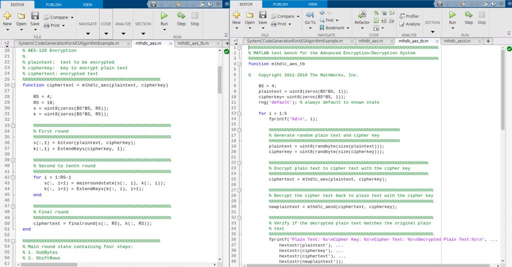Switch to the PUBLISH tab in the left window
Image resolution: width=512 pixels, height=267 pixels.
pyautogui.click(x=53, y=4)
